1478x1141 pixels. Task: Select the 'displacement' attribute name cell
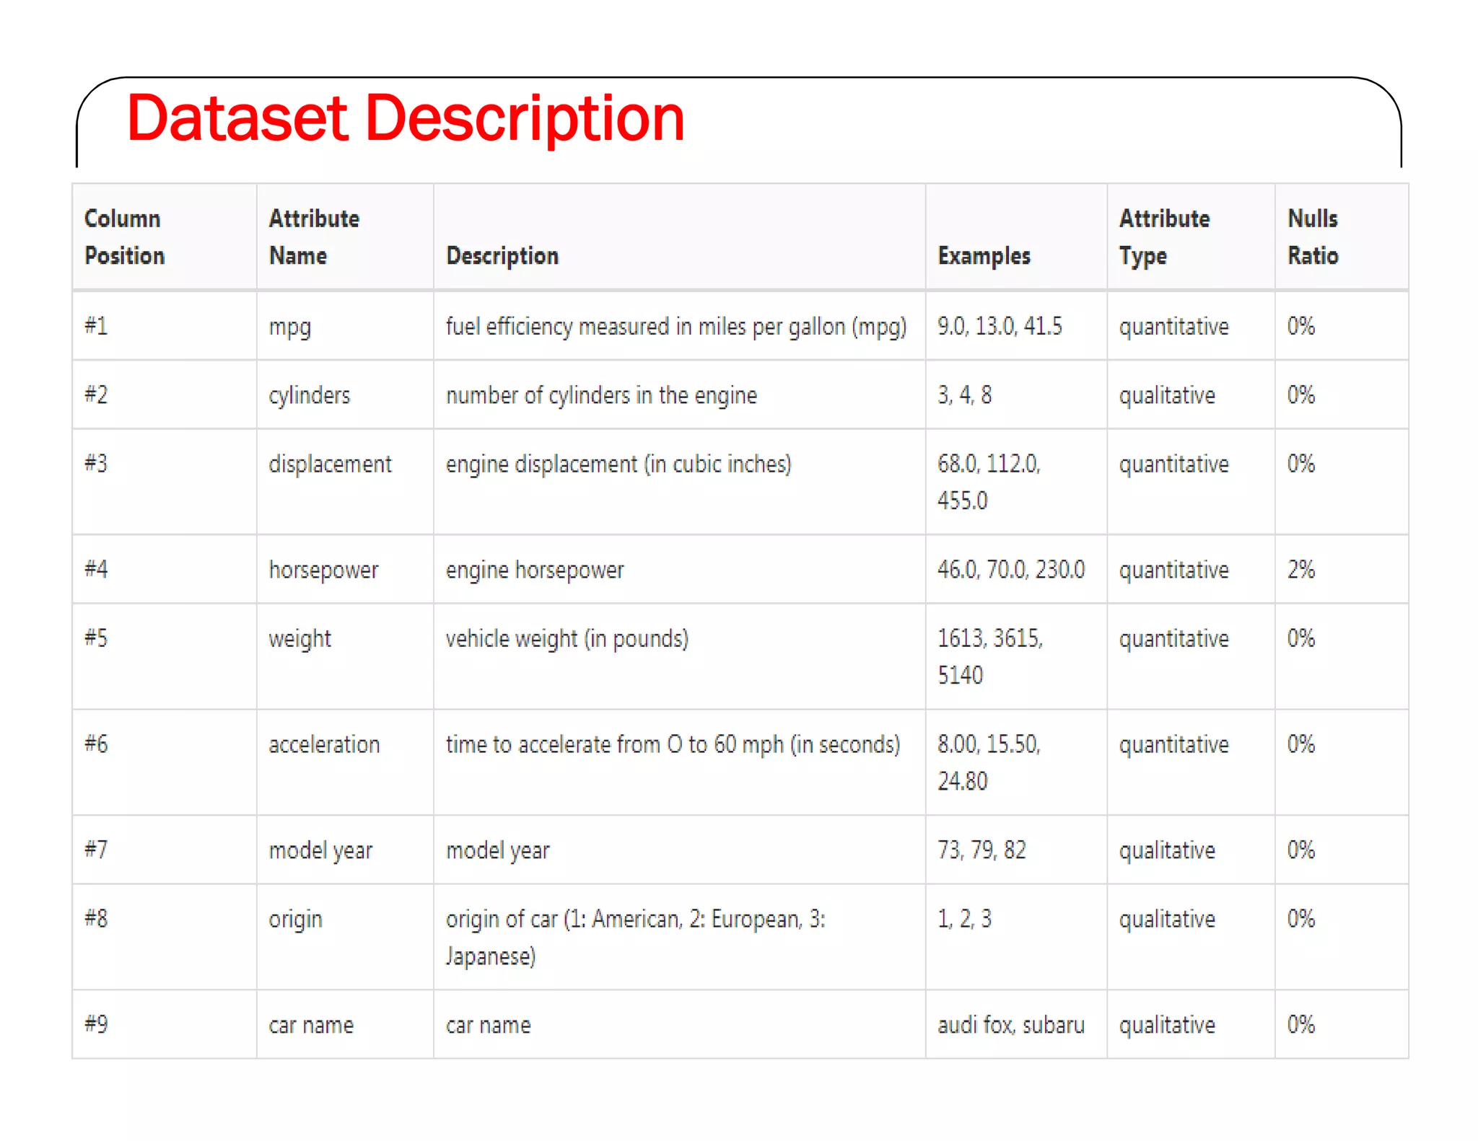pos(345,482)
